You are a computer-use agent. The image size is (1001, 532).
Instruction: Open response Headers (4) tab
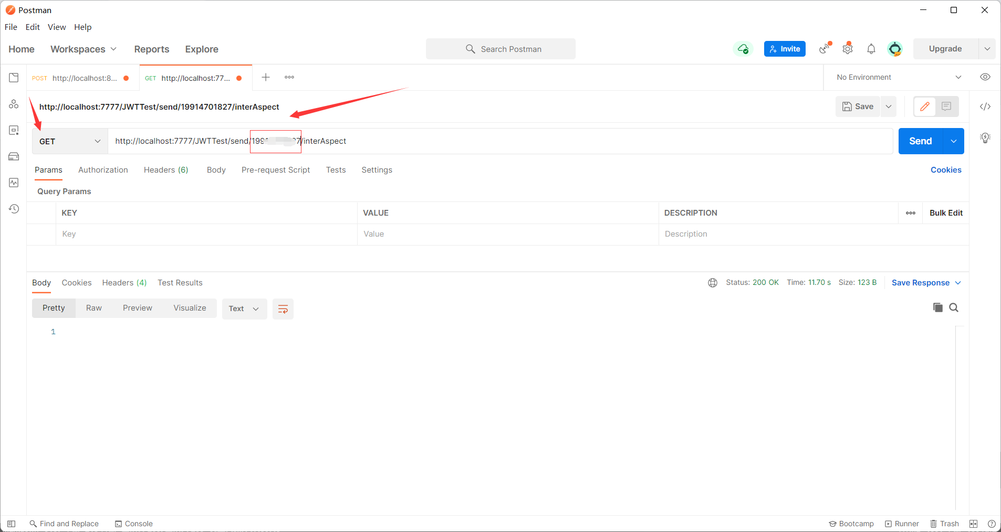[124, 283]
